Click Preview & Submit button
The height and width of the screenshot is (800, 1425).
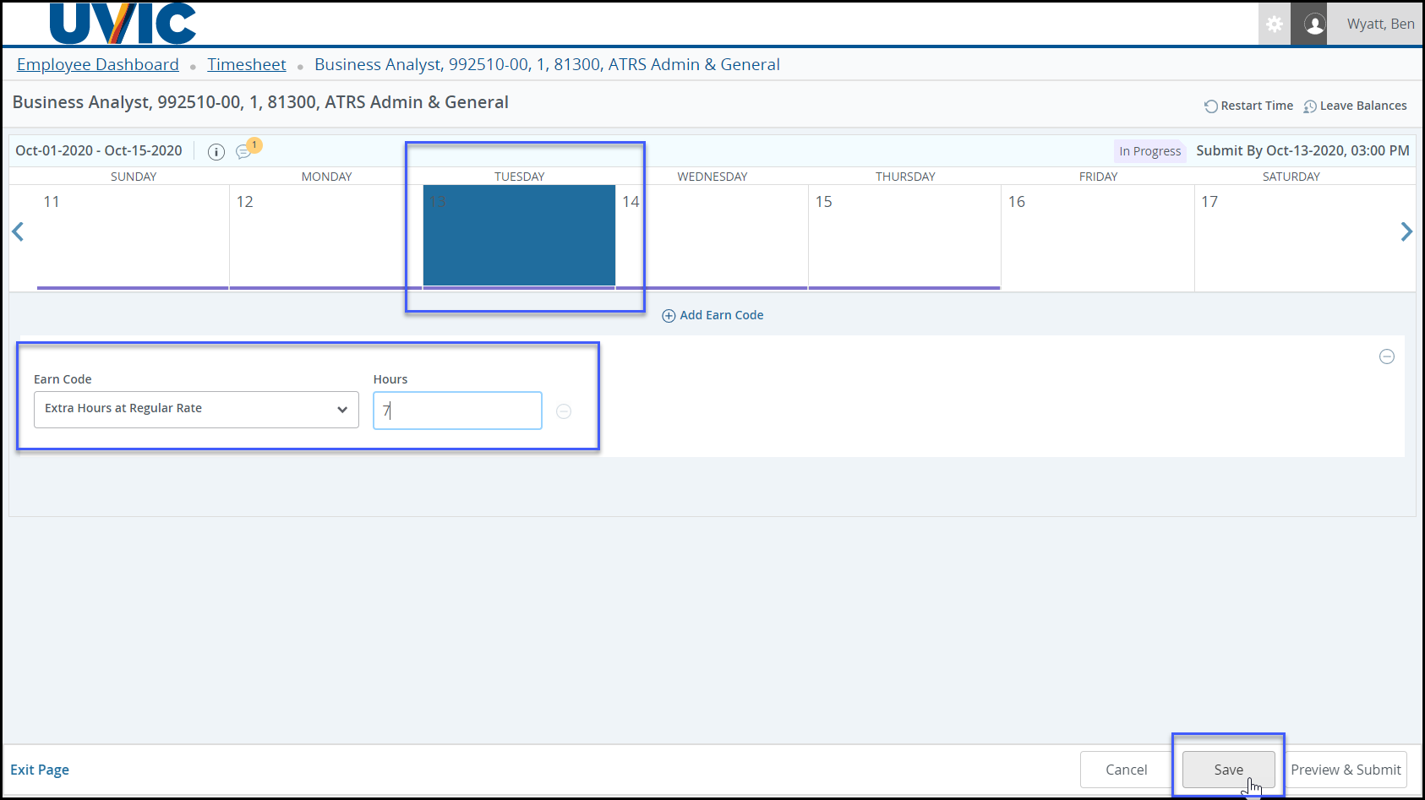(x=1346, y=770)
